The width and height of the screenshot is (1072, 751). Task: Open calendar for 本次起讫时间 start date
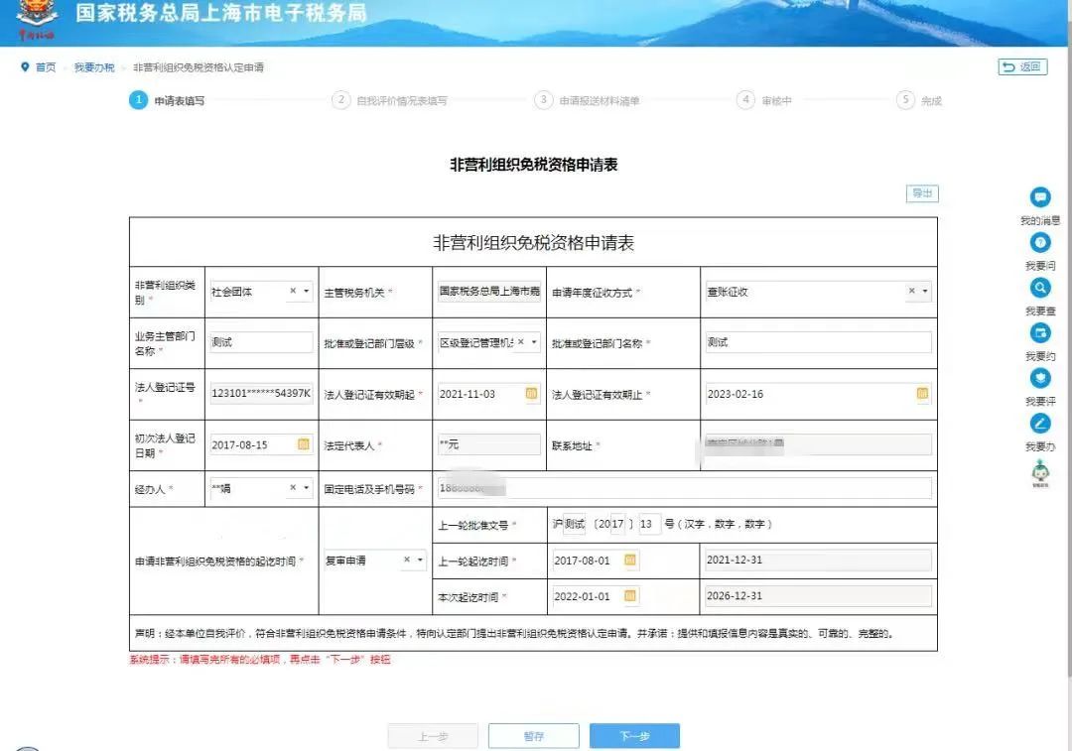coord(630,596)
